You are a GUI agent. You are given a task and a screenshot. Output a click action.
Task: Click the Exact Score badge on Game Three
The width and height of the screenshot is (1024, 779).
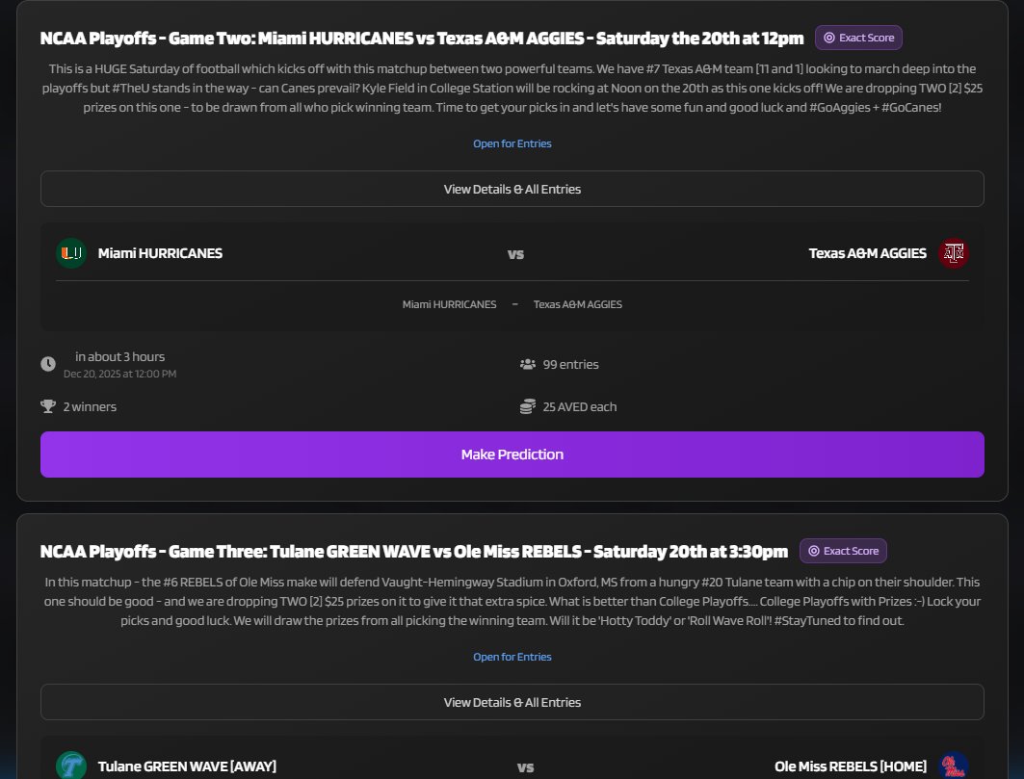[x=843, y=551]
